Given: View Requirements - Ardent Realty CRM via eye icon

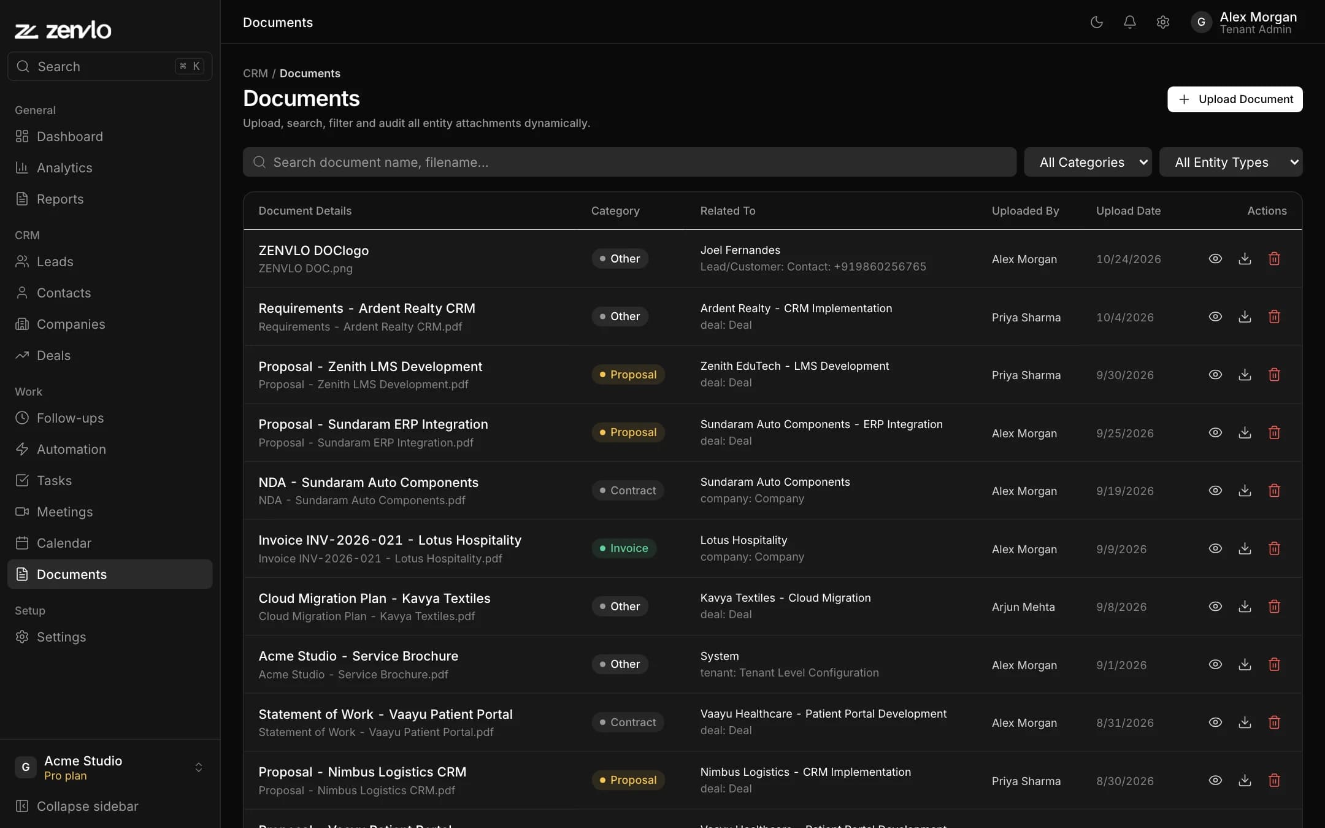Looking at the screenshot, I should point(1215,316).
